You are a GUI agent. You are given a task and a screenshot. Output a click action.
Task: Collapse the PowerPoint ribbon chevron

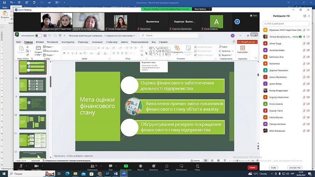pyautogui.click(x=256, y=58)
